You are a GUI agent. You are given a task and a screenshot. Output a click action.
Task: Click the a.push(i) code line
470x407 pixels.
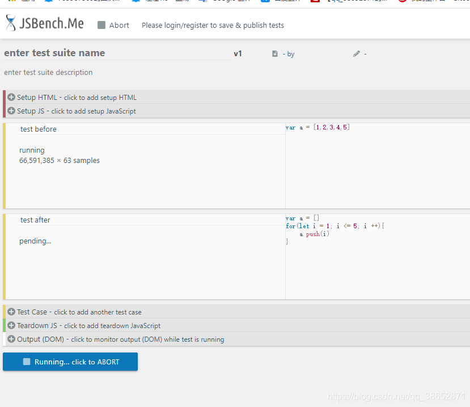point(314,234)
